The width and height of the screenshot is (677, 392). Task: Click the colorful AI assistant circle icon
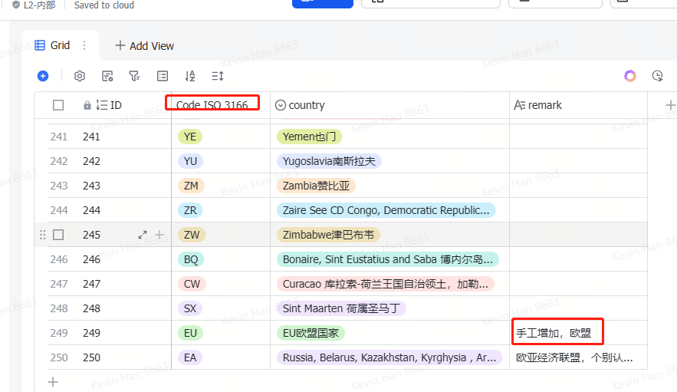click(630, 76)
